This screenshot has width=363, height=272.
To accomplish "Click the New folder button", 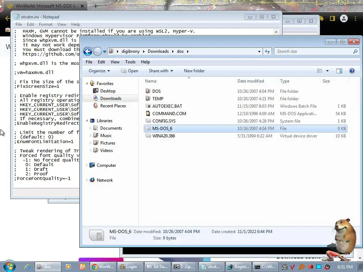I will click(194, 71).
